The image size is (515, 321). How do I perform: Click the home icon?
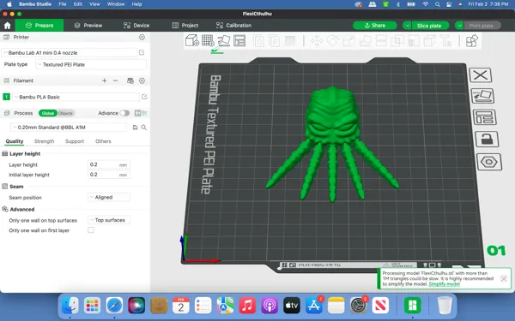[x=7, y=26]
